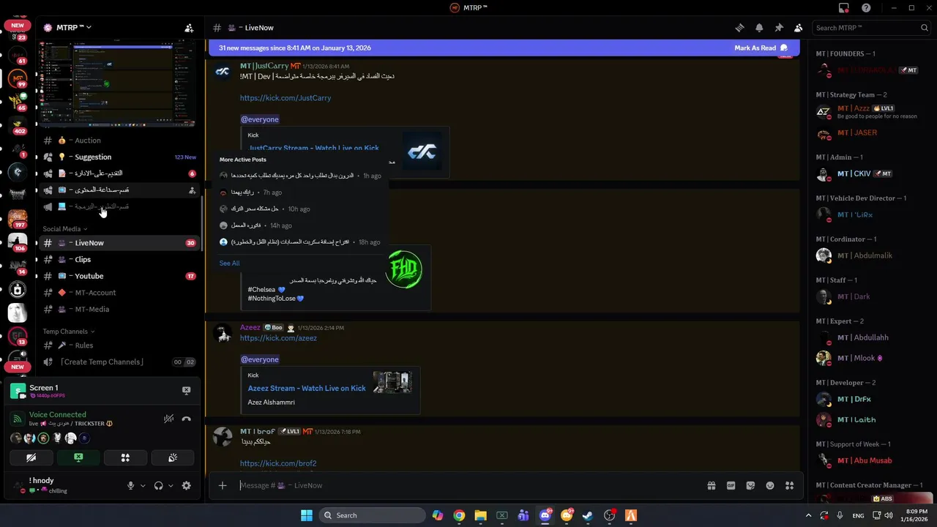Open the soundboard button
This screenshot has height=527, width=937.
coord(173,457)
